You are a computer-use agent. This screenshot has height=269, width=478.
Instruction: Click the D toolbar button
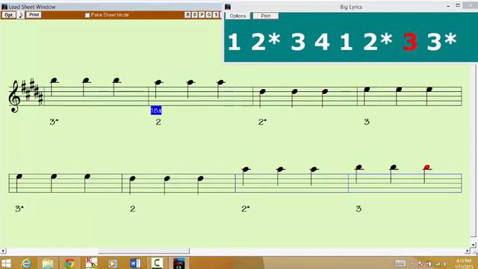click(195, 15)
